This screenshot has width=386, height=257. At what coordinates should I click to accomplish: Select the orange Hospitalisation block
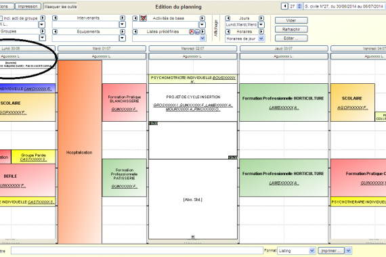coord(80,152)
